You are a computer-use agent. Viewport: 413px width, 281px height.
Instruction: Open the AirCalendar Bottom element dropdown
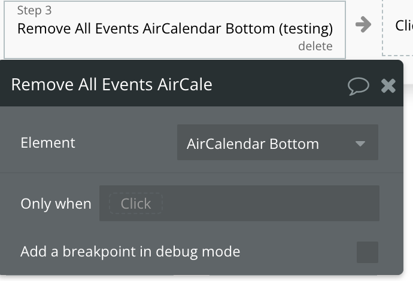tap(278, 142)
